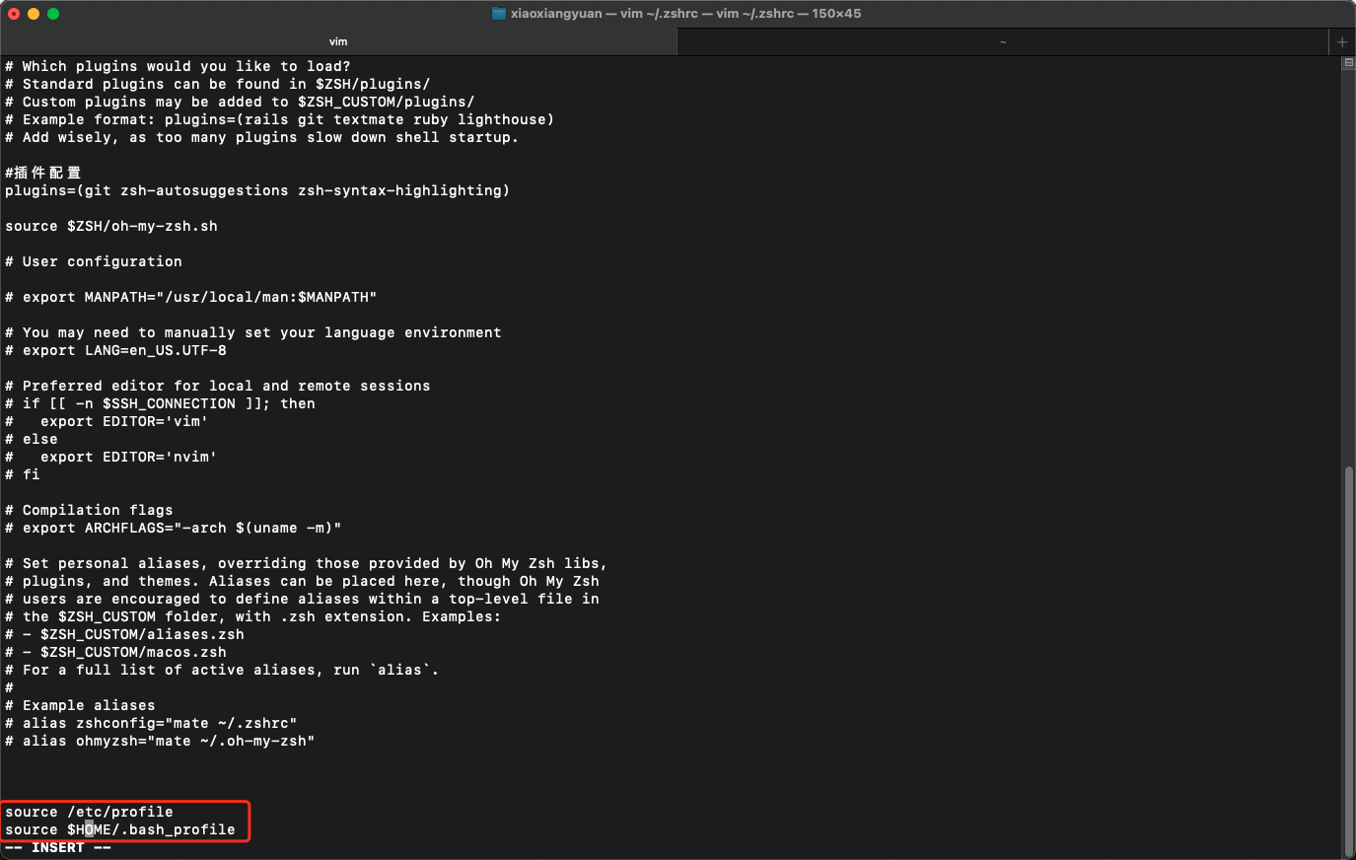Click the 'export LANG=en_US.UTF-8' line

(115, 350)
